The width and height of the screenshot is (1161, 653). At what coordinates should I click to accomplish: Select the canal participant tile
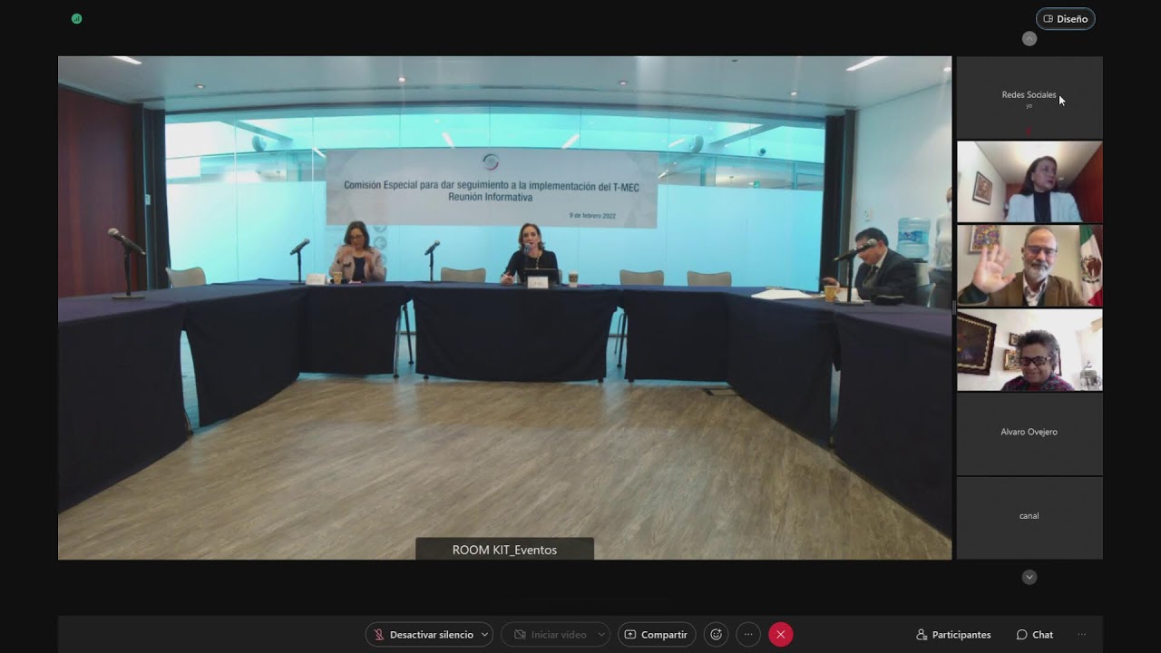click(x=1029, y=518)
